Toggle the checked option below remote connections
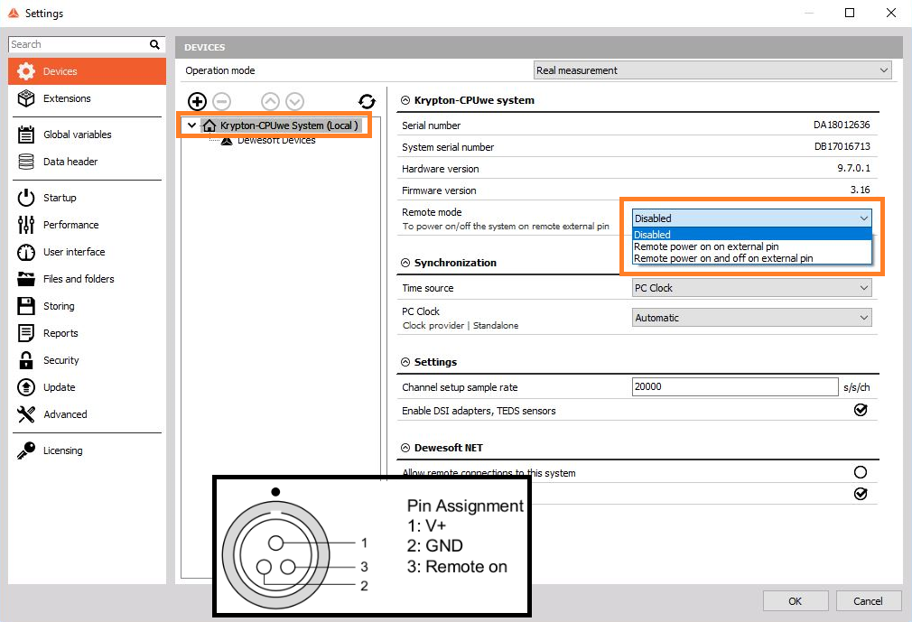The image size is (912, 622). coord(861,494)
